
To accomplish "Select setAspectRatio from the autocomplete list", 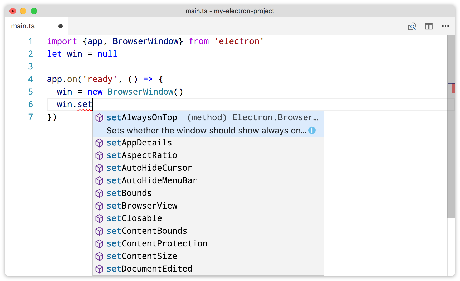I will [x=142, y=155].
